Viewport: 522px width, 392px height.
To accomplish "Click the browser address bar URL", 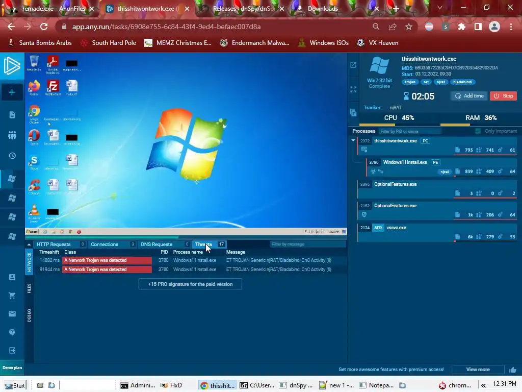I will (167, 27).
